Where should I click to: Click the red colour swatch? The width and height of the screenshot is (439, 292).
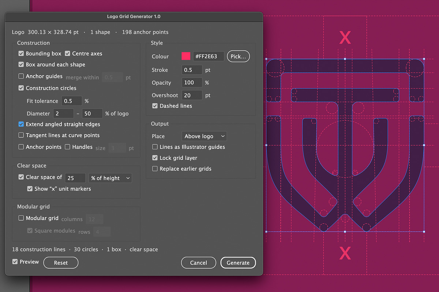pos(186,56)
